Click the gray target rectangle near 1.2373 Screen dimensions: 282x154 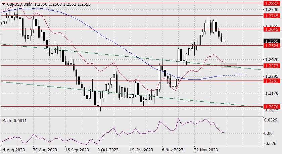229,65
